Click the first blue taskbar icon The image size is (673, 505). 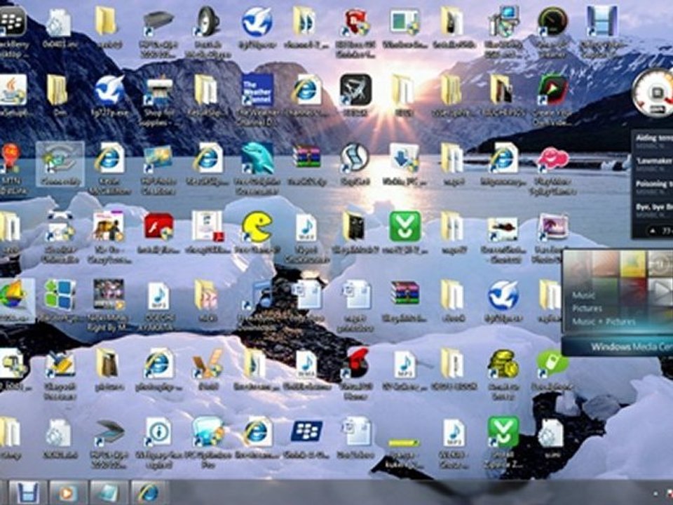27,492
